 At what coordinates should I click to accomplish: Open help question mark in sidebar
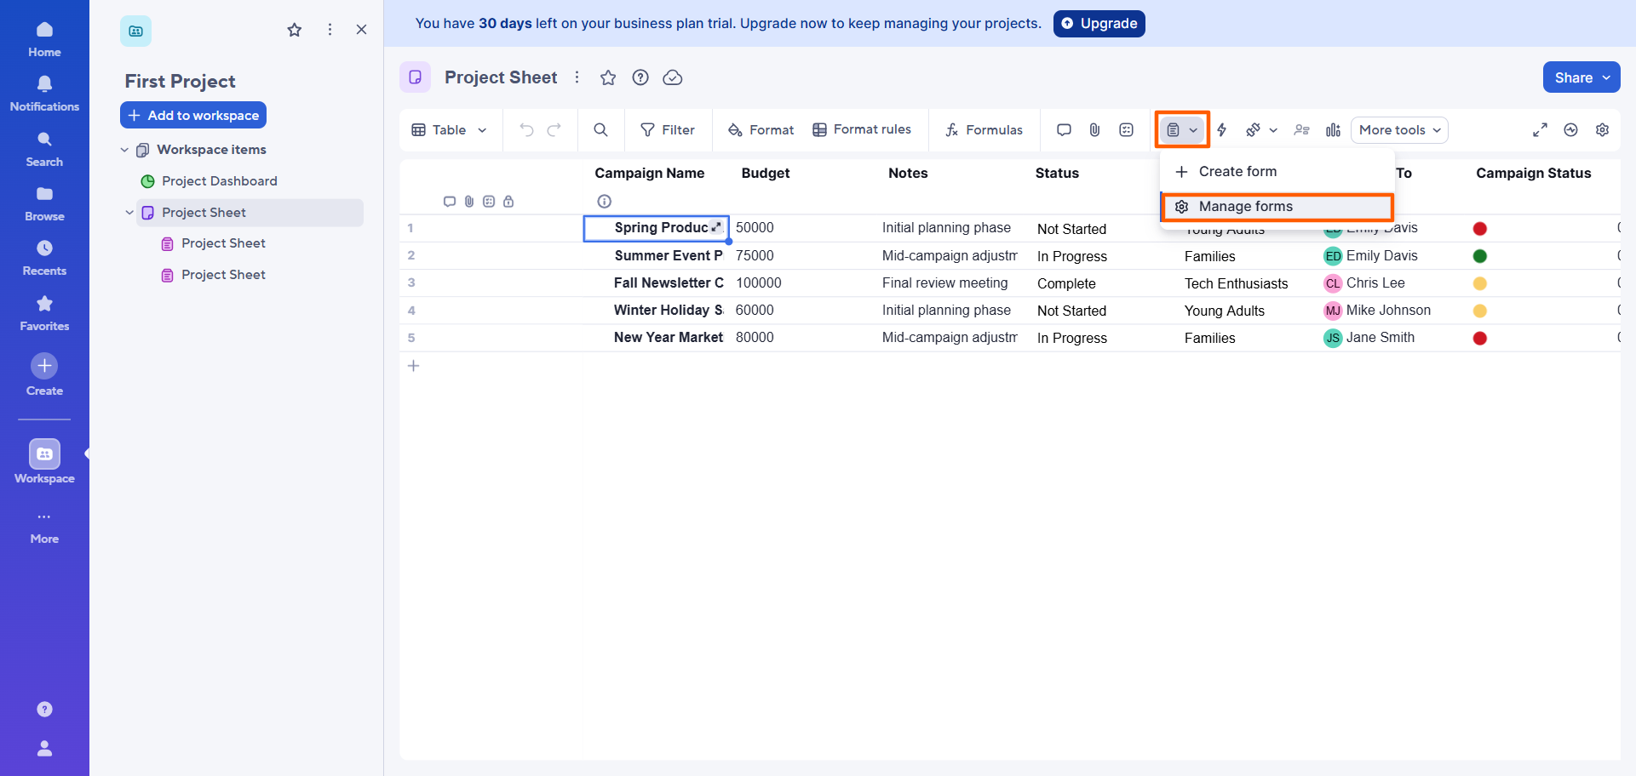[x=44, y=710]
